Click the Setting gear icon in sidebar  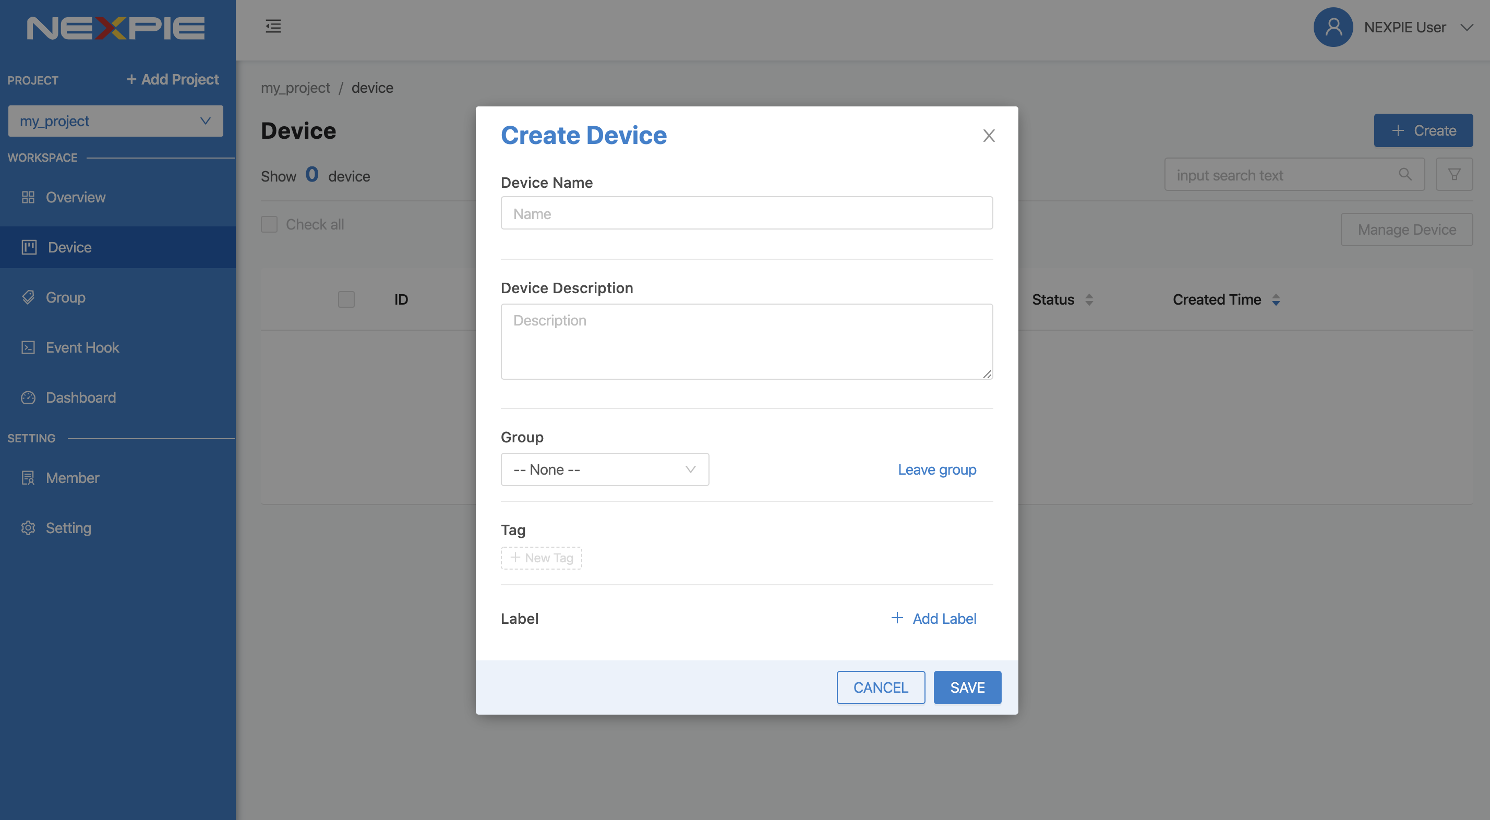[x=27, y=526]
